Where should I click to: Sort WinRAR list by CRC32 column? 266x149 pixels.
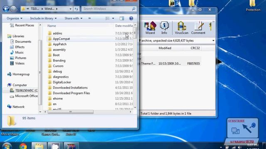pyautogui.click(x=195, y=48)
